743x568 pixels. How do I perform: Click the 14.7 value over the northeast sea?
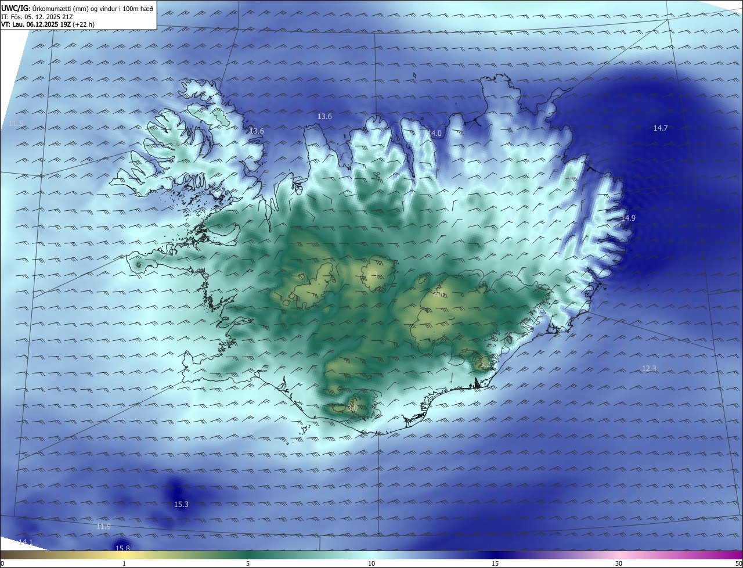click(x=661, y=128)
